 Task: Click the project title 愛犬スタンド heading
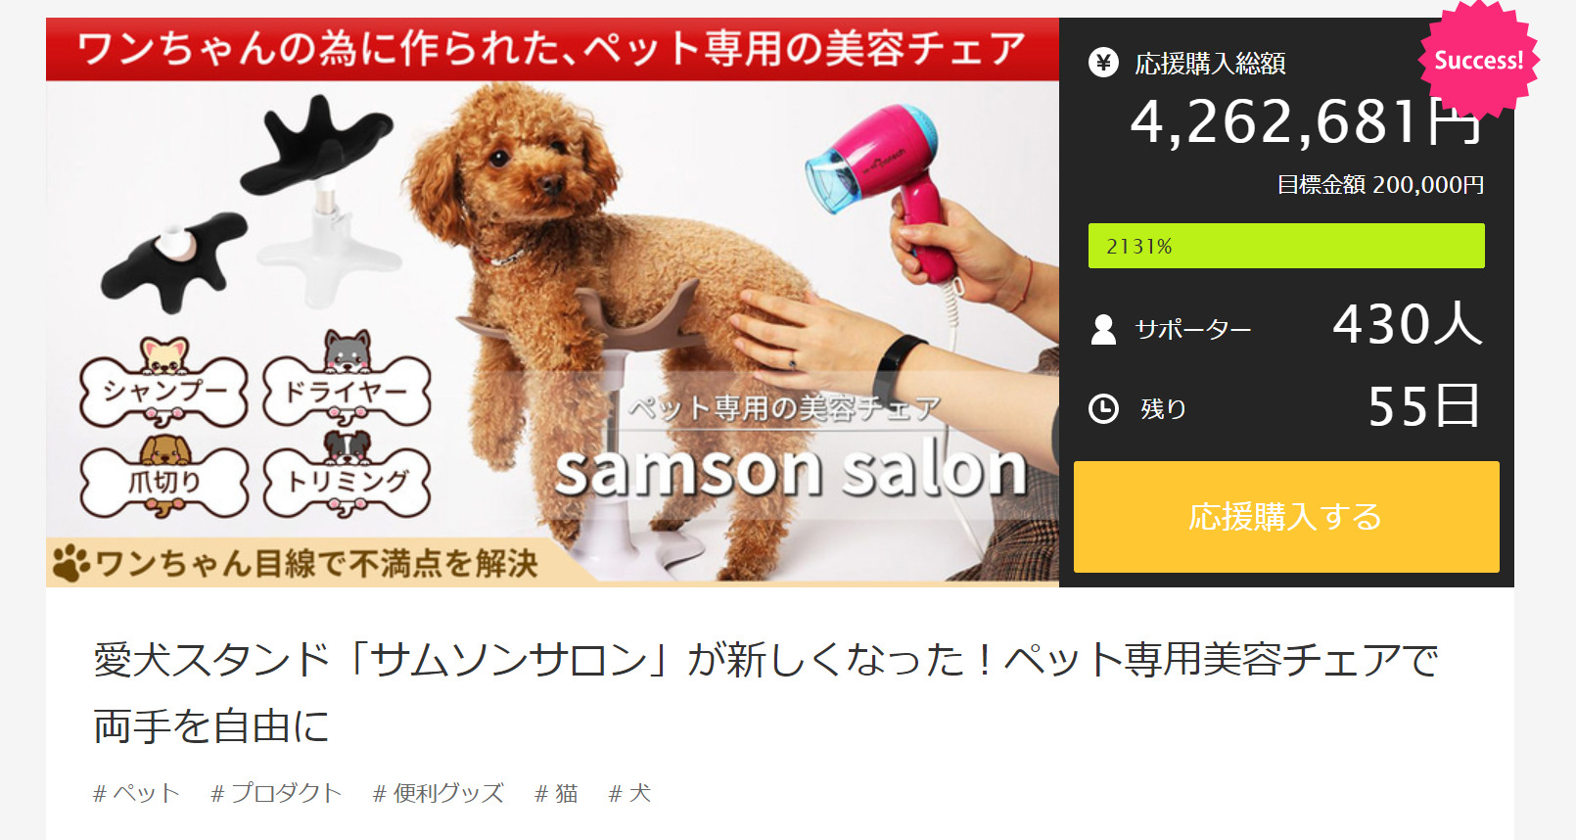tap(765, 692)
